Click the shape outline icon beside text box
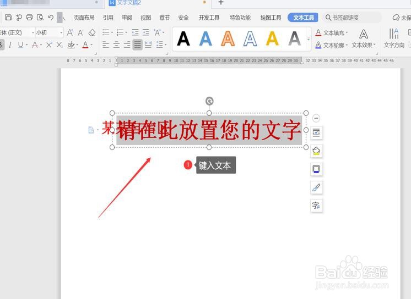The width and height of the screenshot is (411, 299). coord(316,169)
